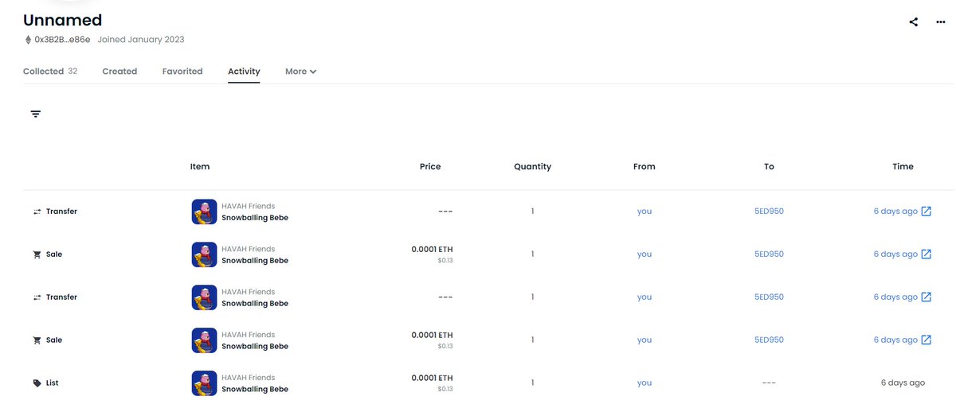Click the cart icon in the second Sale row
This screenshot has height=400, width=956.
pos(37,340)
